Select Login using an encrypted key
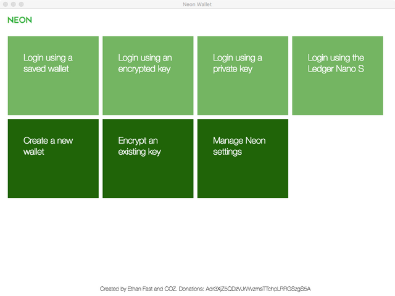395x296 pixels. (x=148, y=75)
